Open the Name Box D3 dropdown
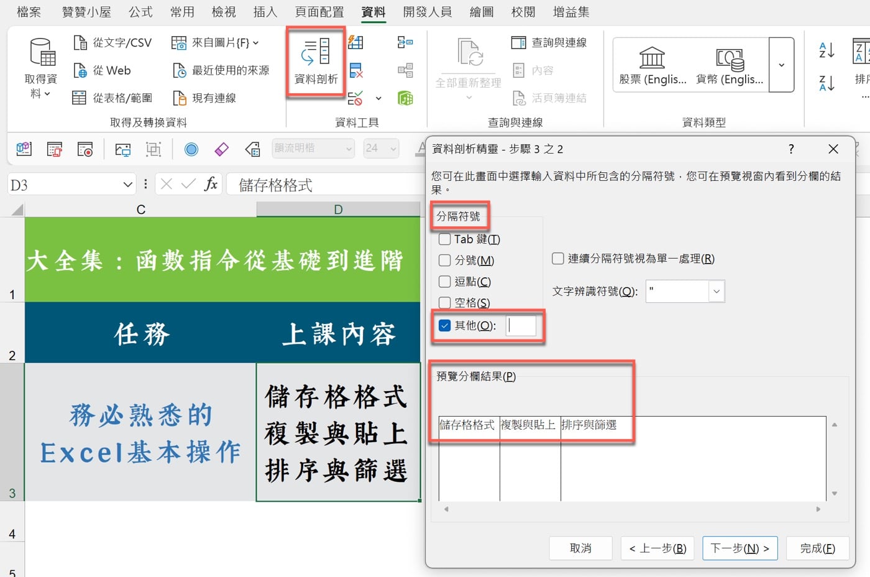 [128, 185]
